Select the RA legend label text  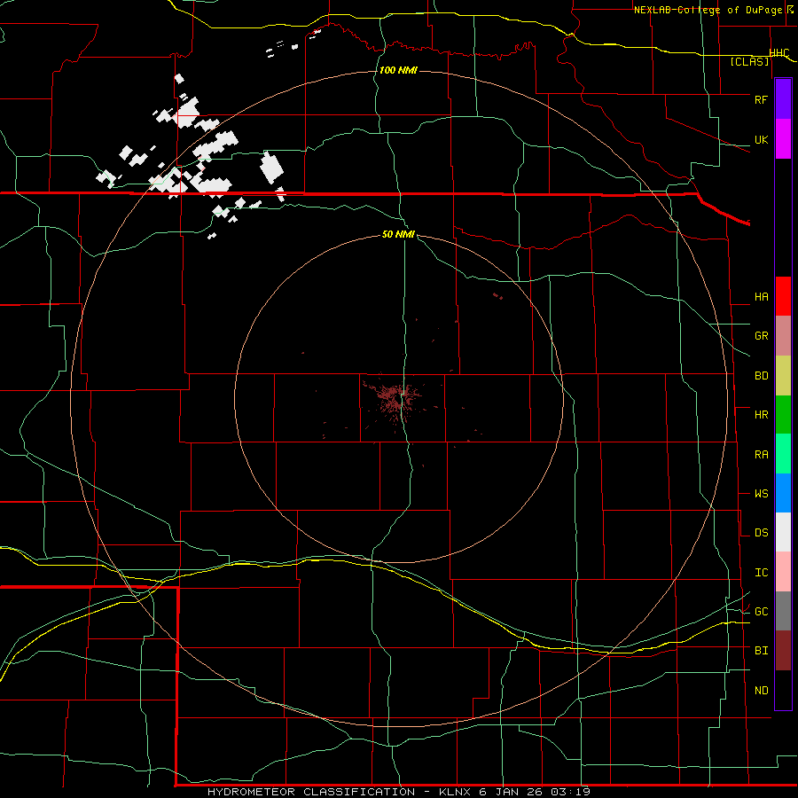coord(761,454)
